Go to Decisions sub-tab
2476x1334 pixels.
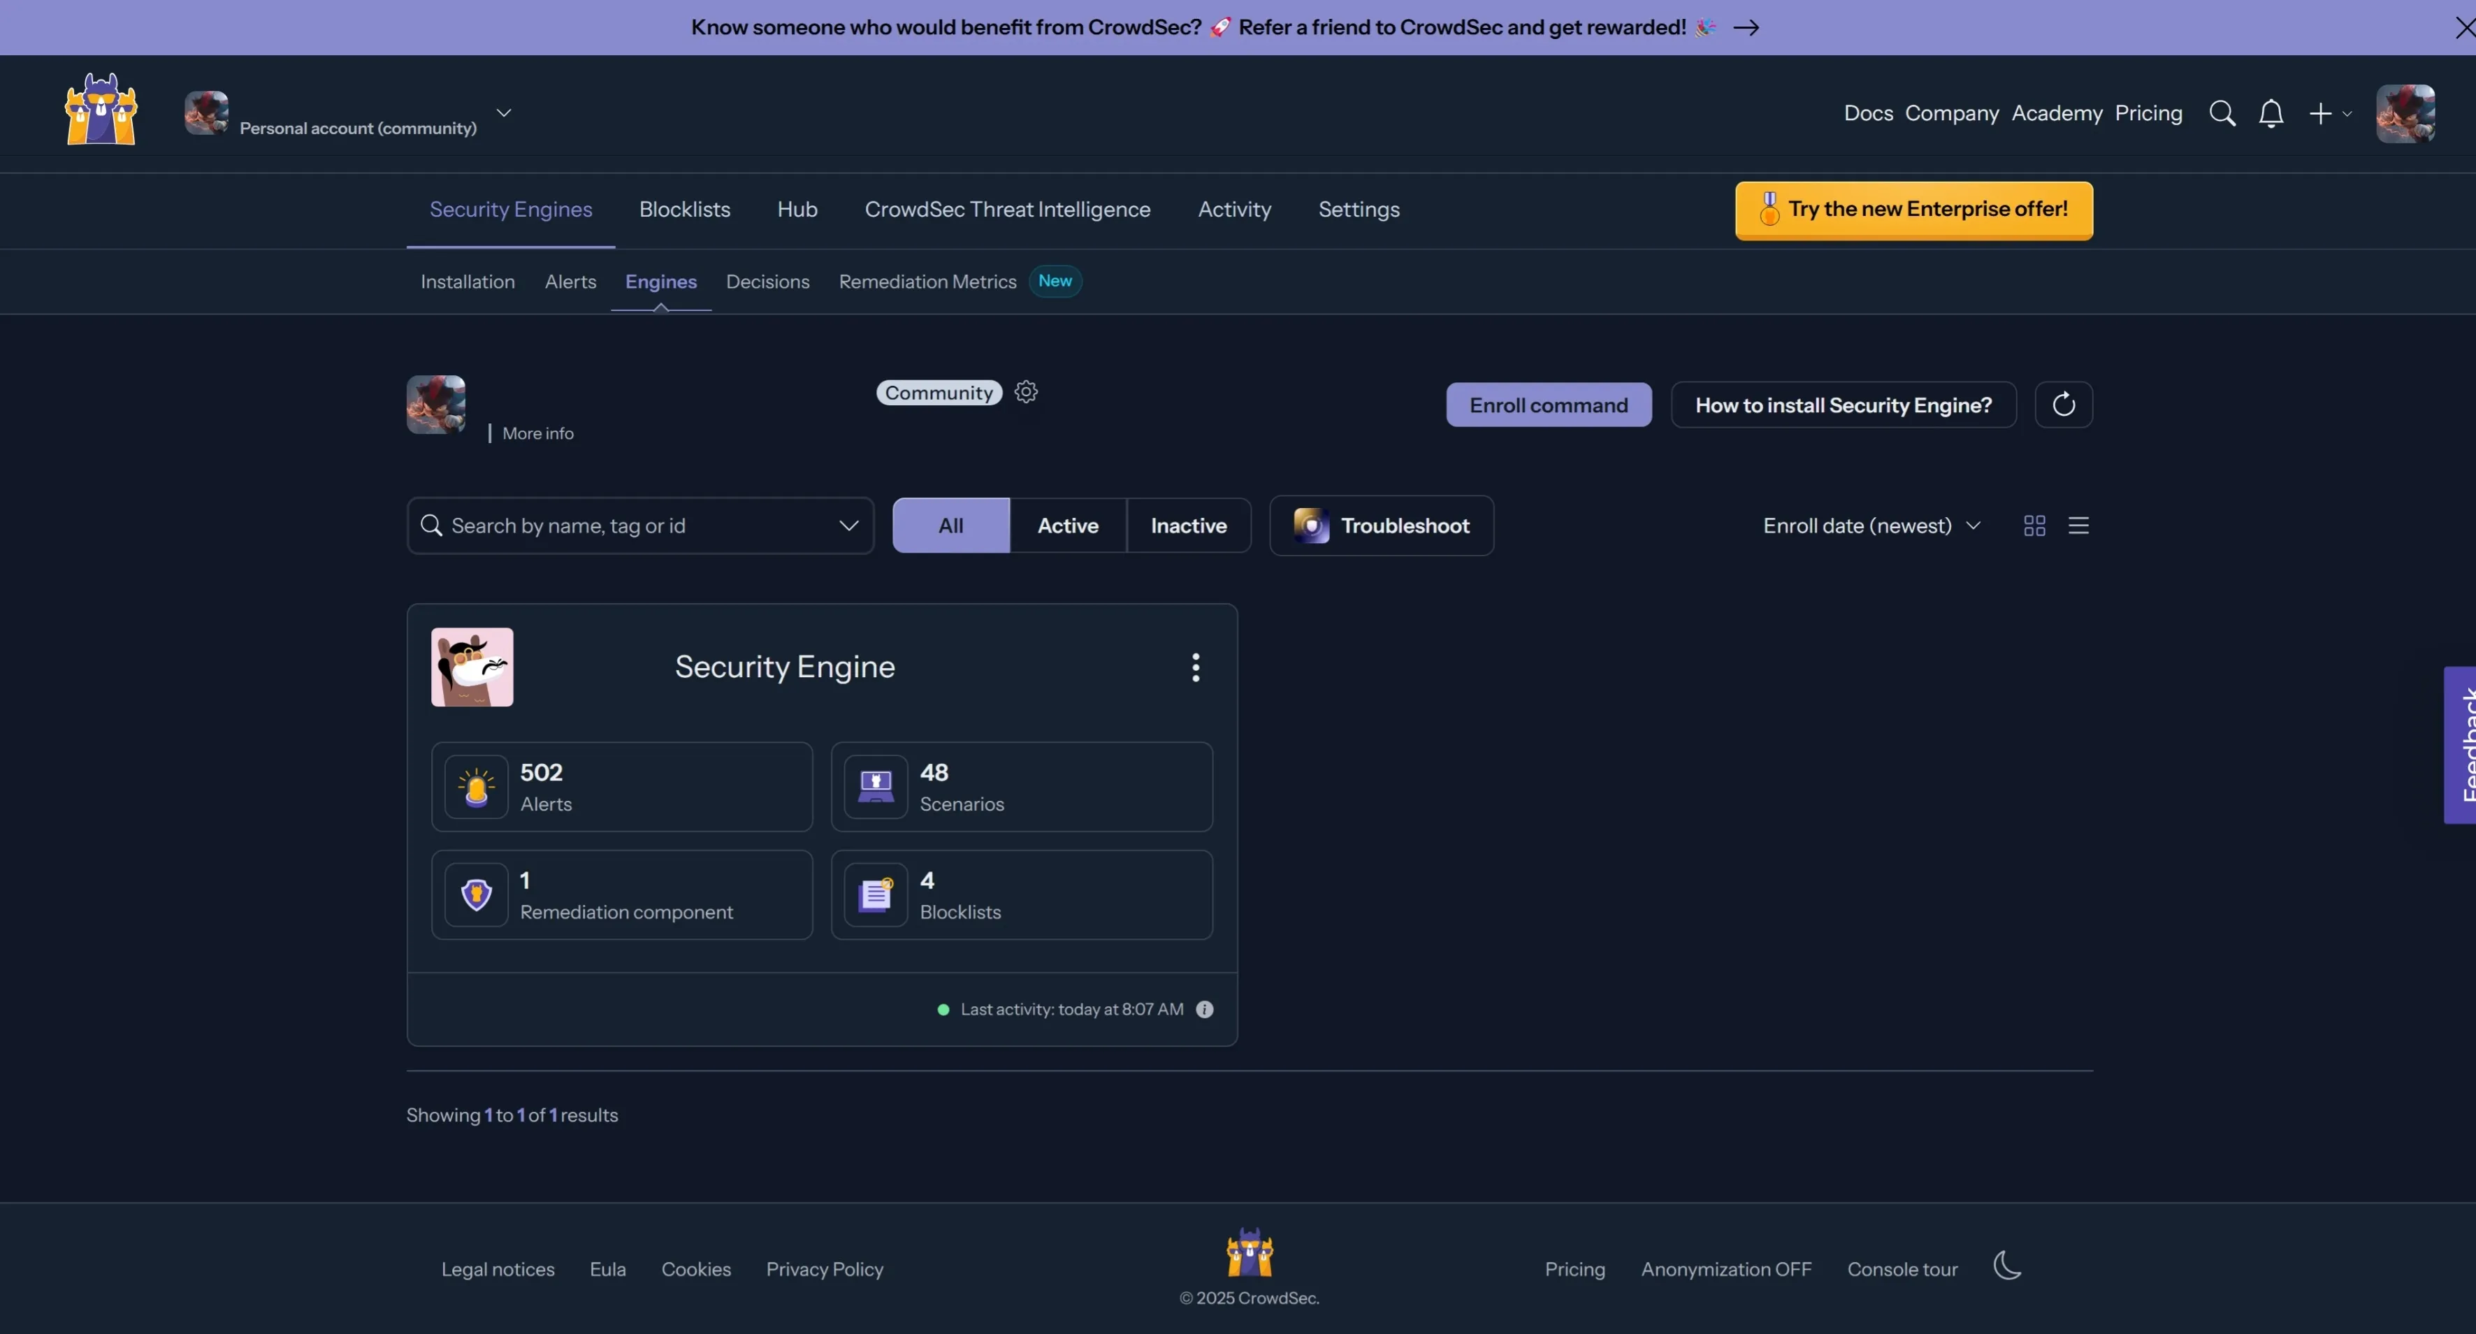pyautogui.click(x=767, y=282)
